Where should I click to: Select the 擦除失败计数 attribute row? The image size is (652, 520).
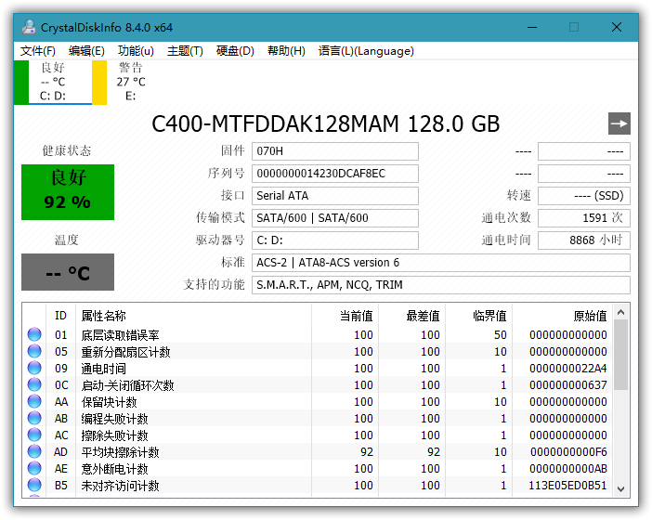[x=318, y=435]
